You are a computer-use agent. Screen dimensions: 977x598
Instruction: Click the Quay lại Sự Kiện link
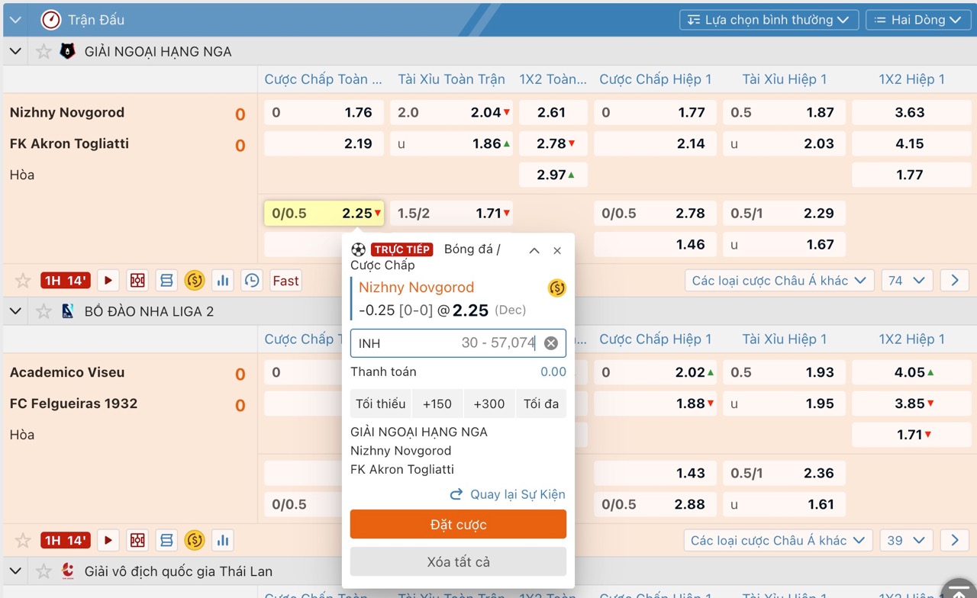(508, 494)
